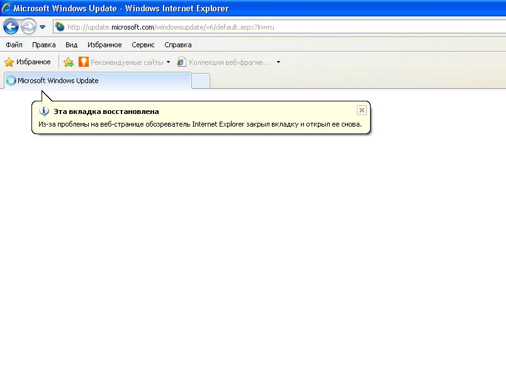506x381 pixels.
Task: Open the Файл menu
Action: [x=14, y=45]
